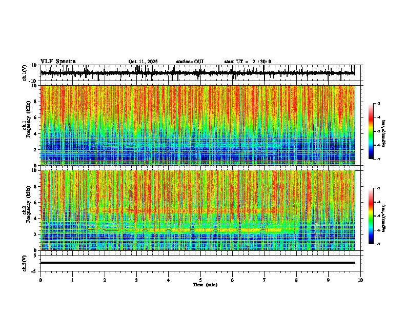
Task: Click the '-10' tick on ch.1(V) axis
Action: pyautogui.click(x=33, y=81)
